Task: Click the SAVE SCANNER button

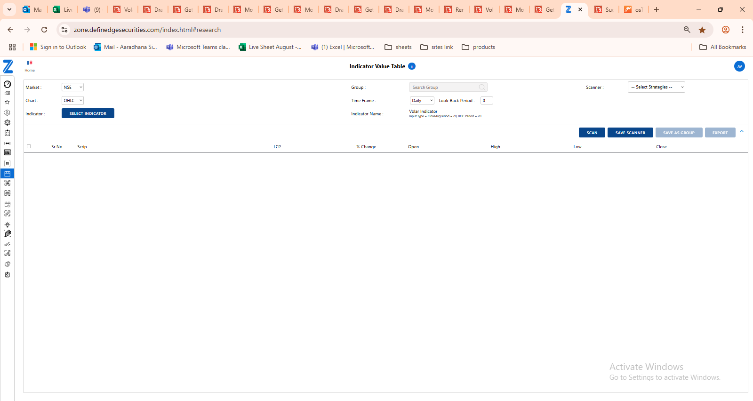Action: [630, 133]
